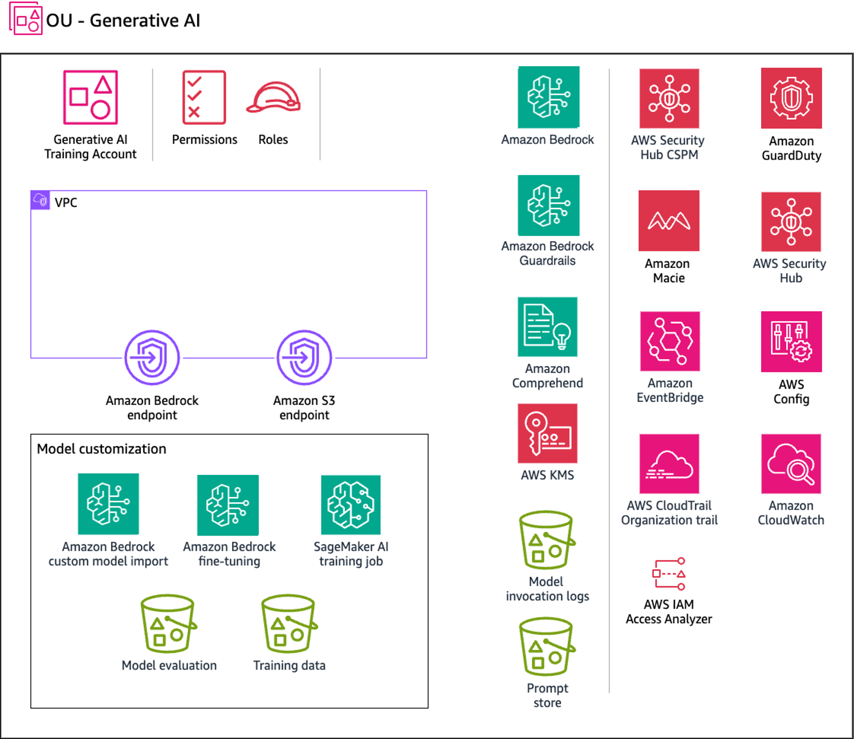Click the 'Training data' label text
Screen dimensions: 854x739
(290, 665)
